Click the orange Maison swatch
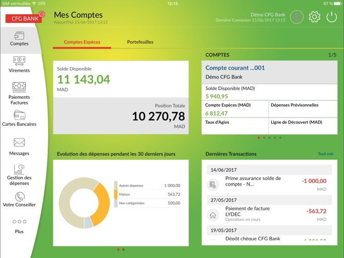This screenshot has width=344, height=258. click(116, 194)
